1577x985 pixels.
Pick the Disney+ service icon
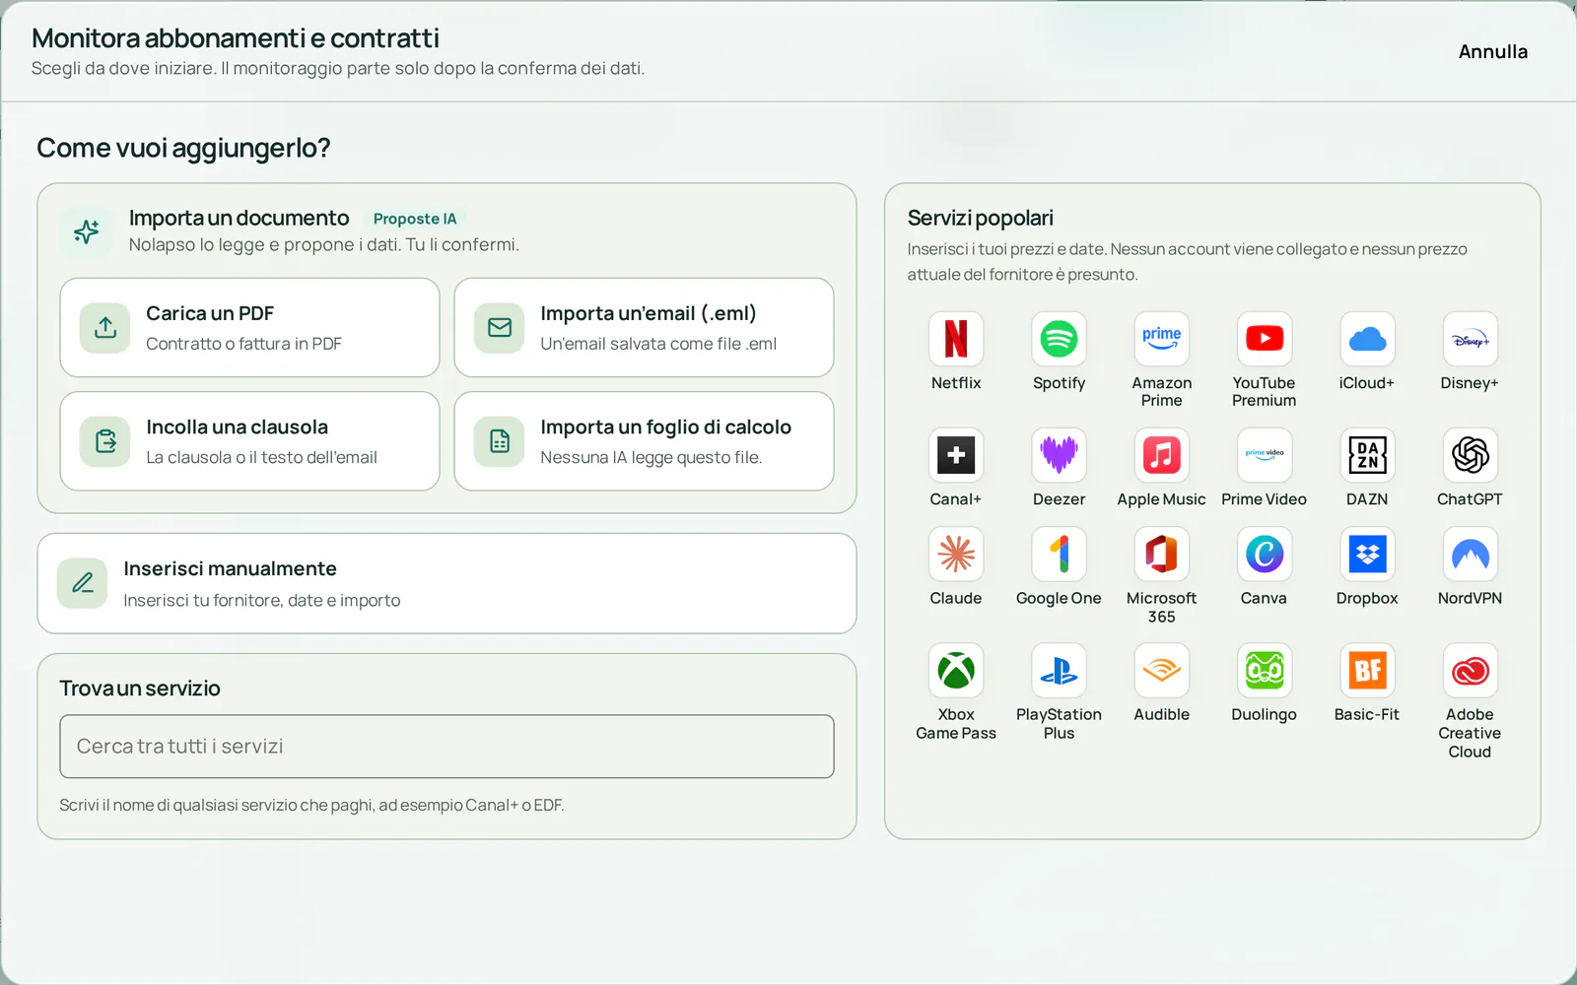(x=1470, y=339)
